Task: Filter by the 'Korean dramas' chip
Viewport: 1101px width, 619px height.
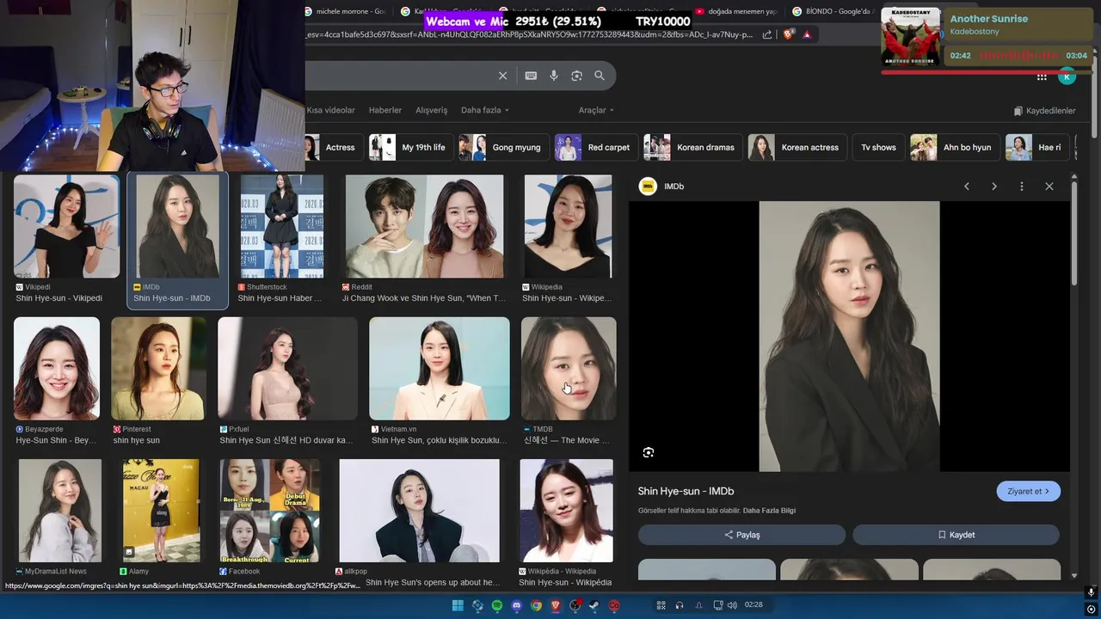Action: point(692,147)
